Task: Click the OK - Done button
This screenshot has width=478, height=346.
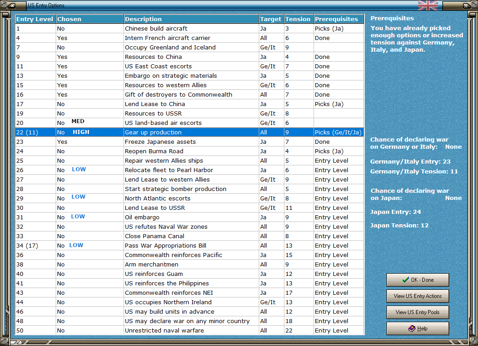Action: coord(417,280)
